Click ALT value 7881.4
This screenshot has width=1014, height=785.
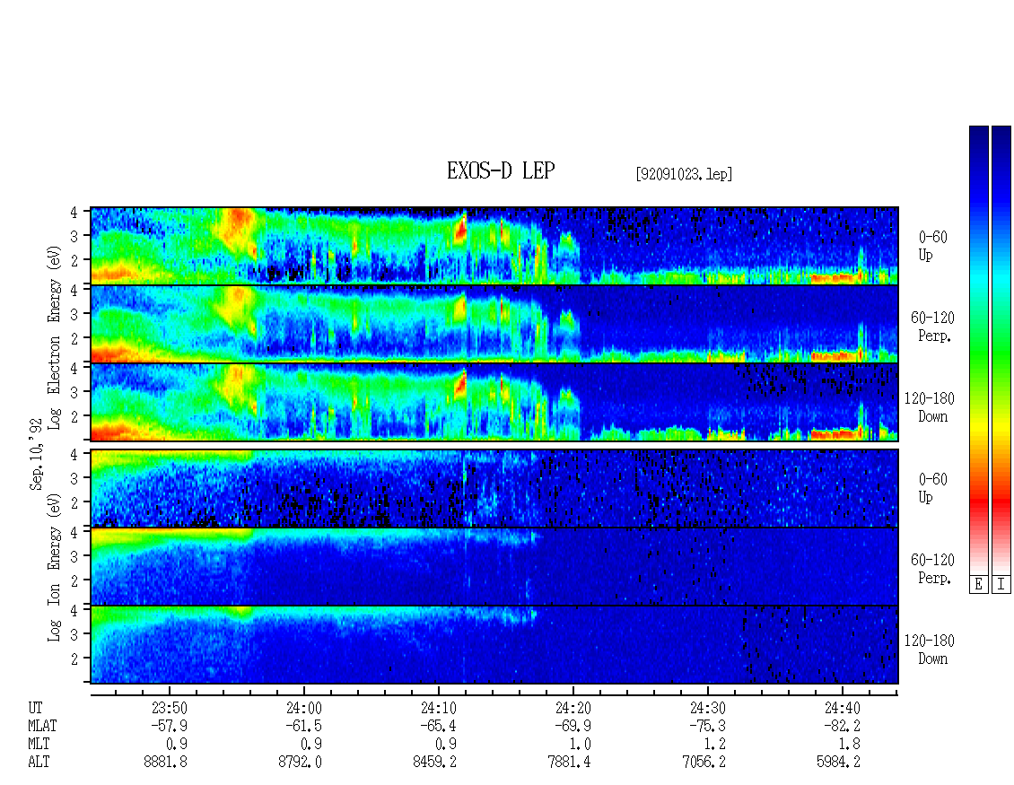(x=569, y=763)
